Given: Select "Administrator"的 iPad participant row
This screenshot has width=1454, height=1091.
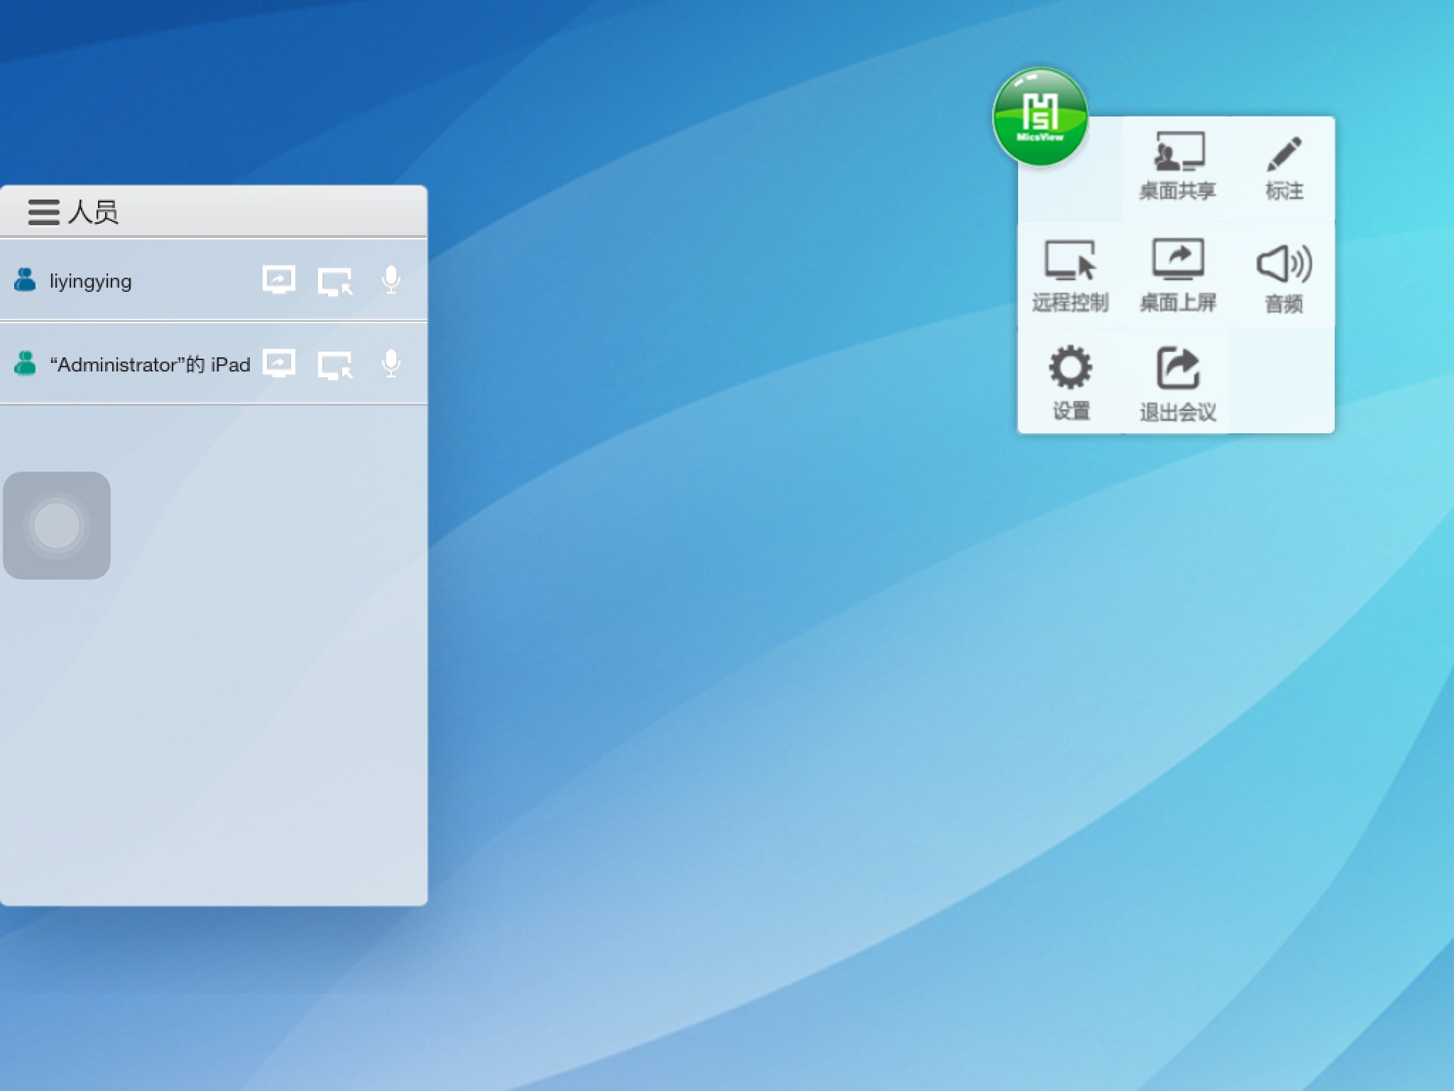Looking at the screenshot, I should pos(150,364).
